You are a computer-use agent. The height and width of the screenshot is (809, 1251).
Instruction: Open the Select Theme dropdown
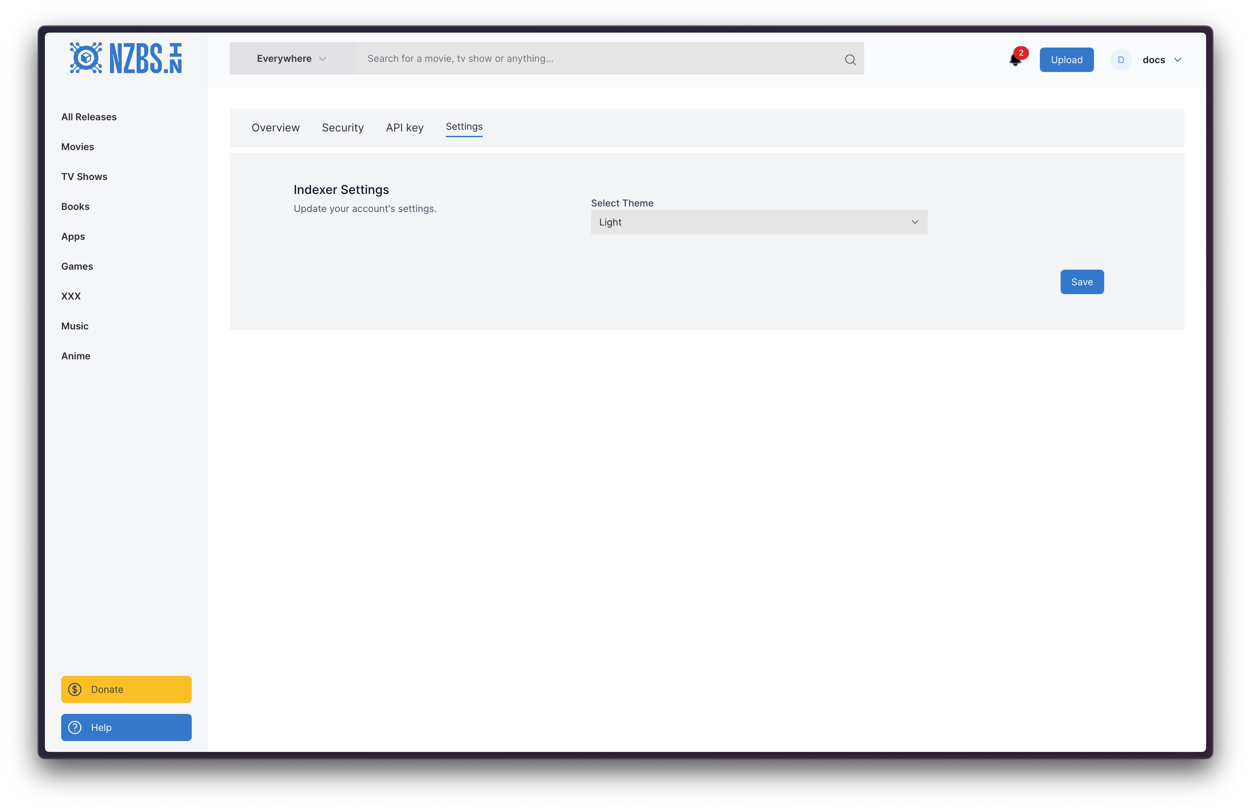click(758, 222)
